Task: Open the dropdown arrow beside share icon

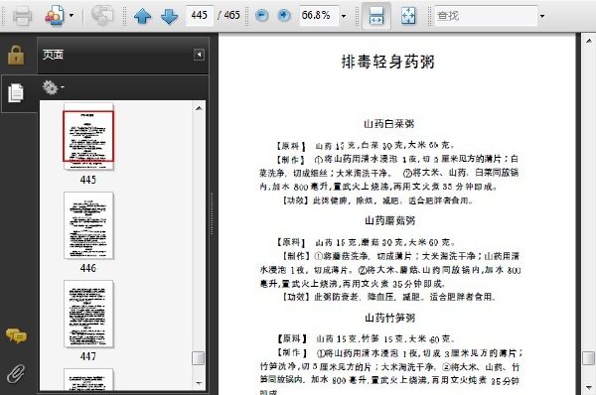Action: tap(72, 16)
